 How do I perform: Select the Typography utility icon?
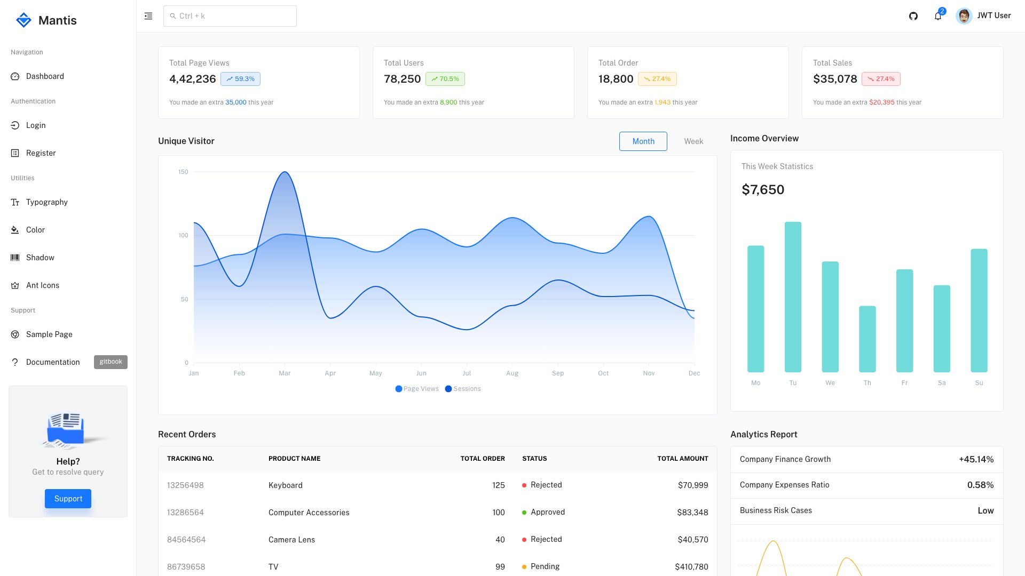pyautogui.click(x=15, y=202)
